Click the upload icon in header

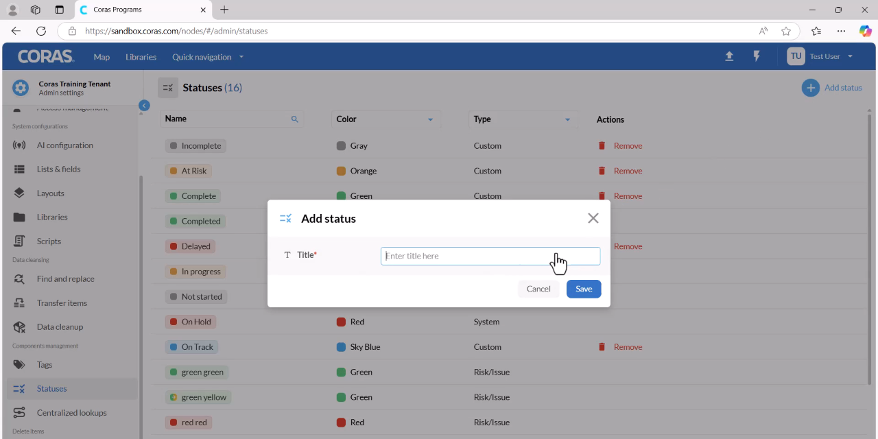(729, 56)
